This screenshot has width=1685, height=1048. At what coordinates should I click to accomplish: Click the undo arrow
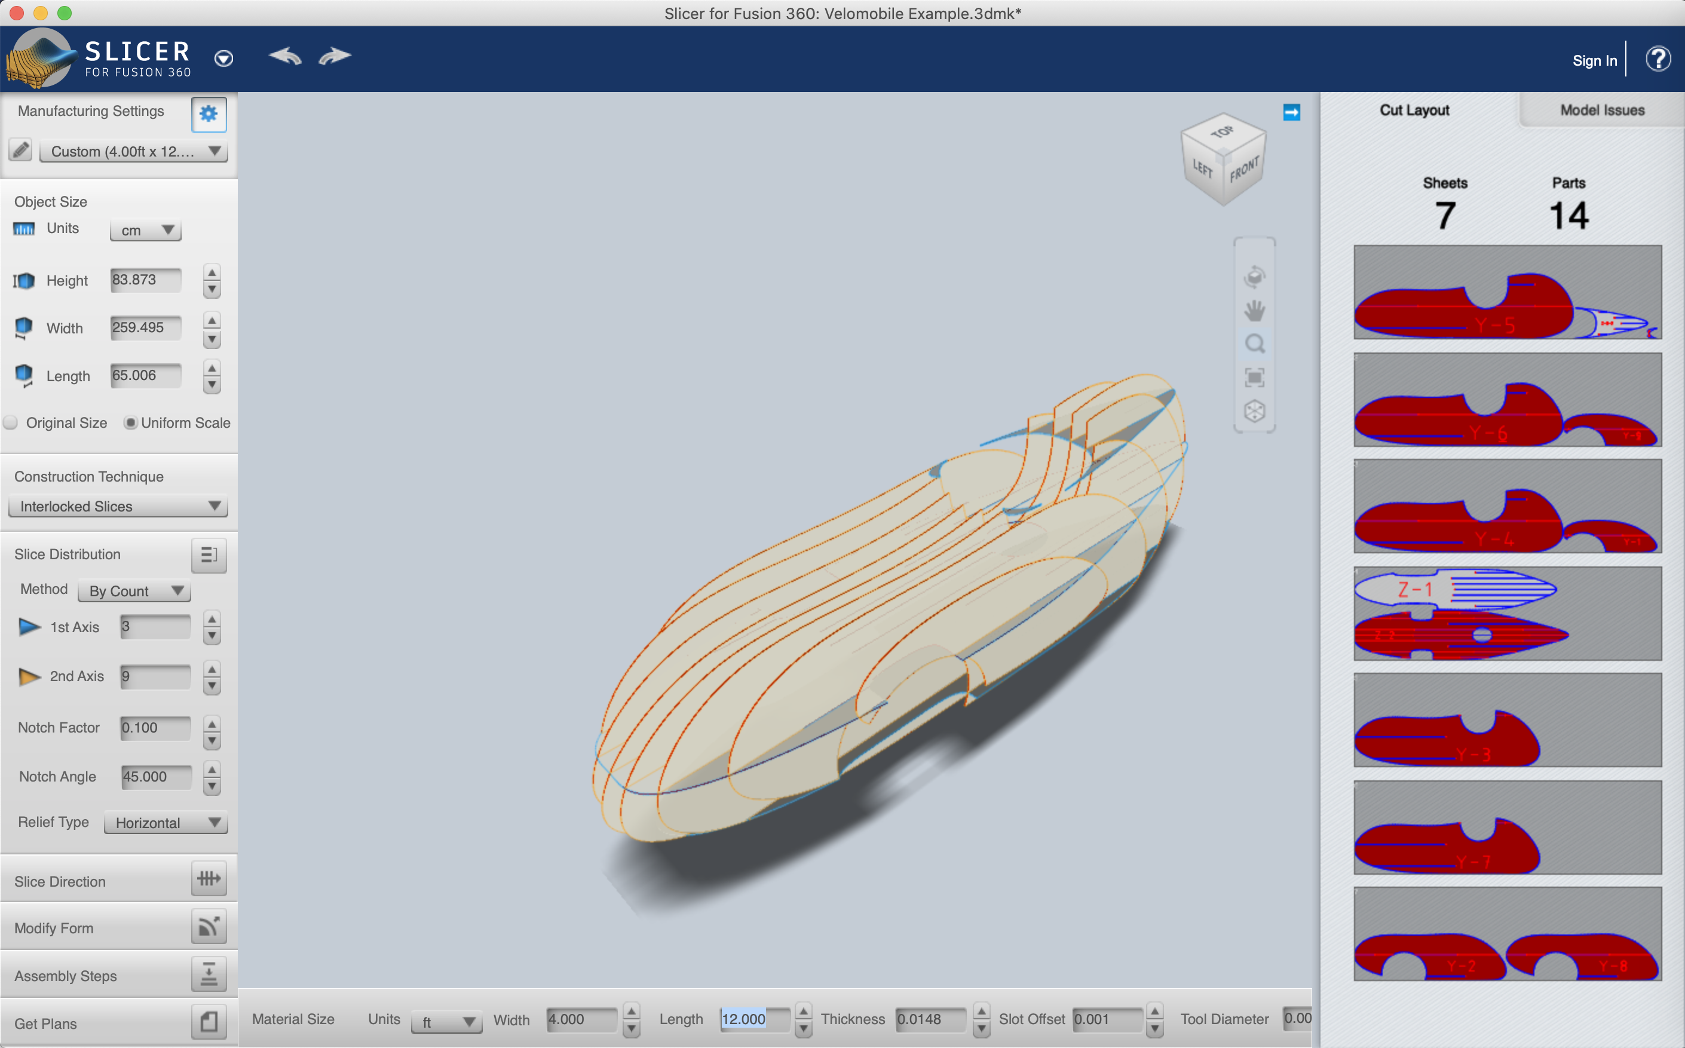285,56
